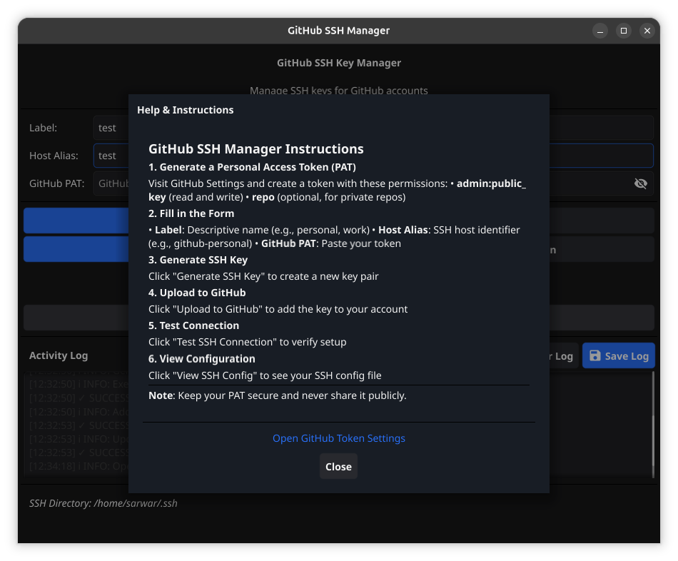678x561 pixels.
Task: Close the Help & Instructions dialog
Action: tap(338, 466)
